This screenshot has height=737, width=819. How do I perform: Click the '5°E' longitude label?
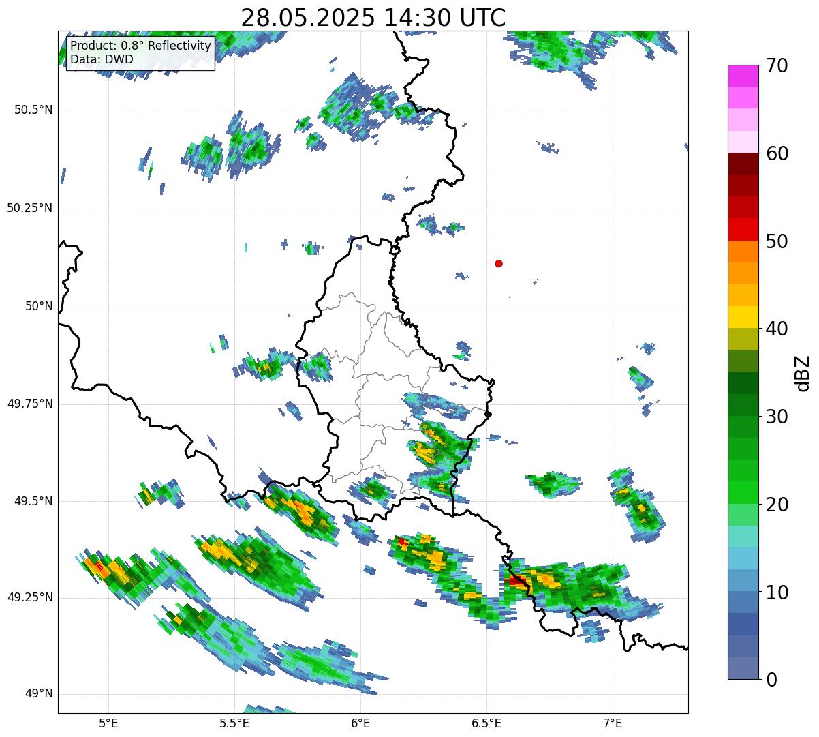coord(109,723)
